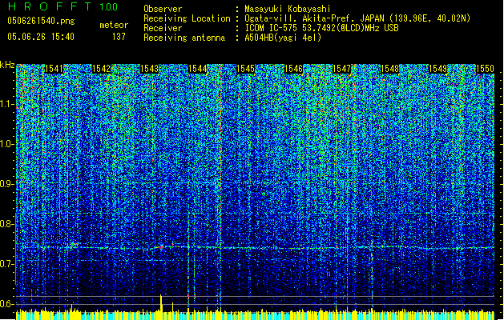
Task: Click the kHz axis unit label
Action: (x=7, y=65)
